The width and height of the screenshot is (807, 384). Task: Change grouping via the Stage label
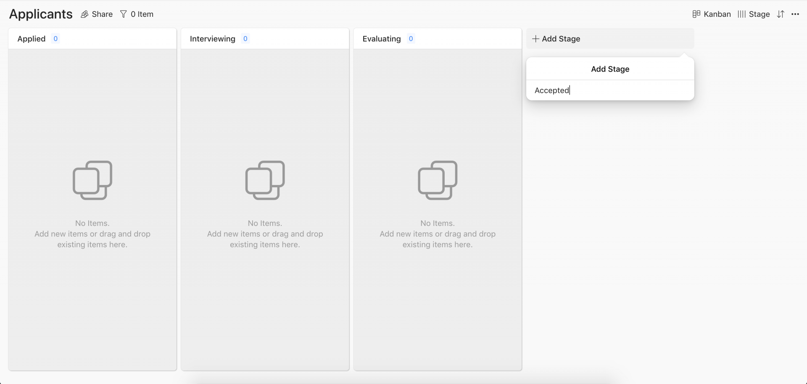pyautogui.click(x=759, y=14)
